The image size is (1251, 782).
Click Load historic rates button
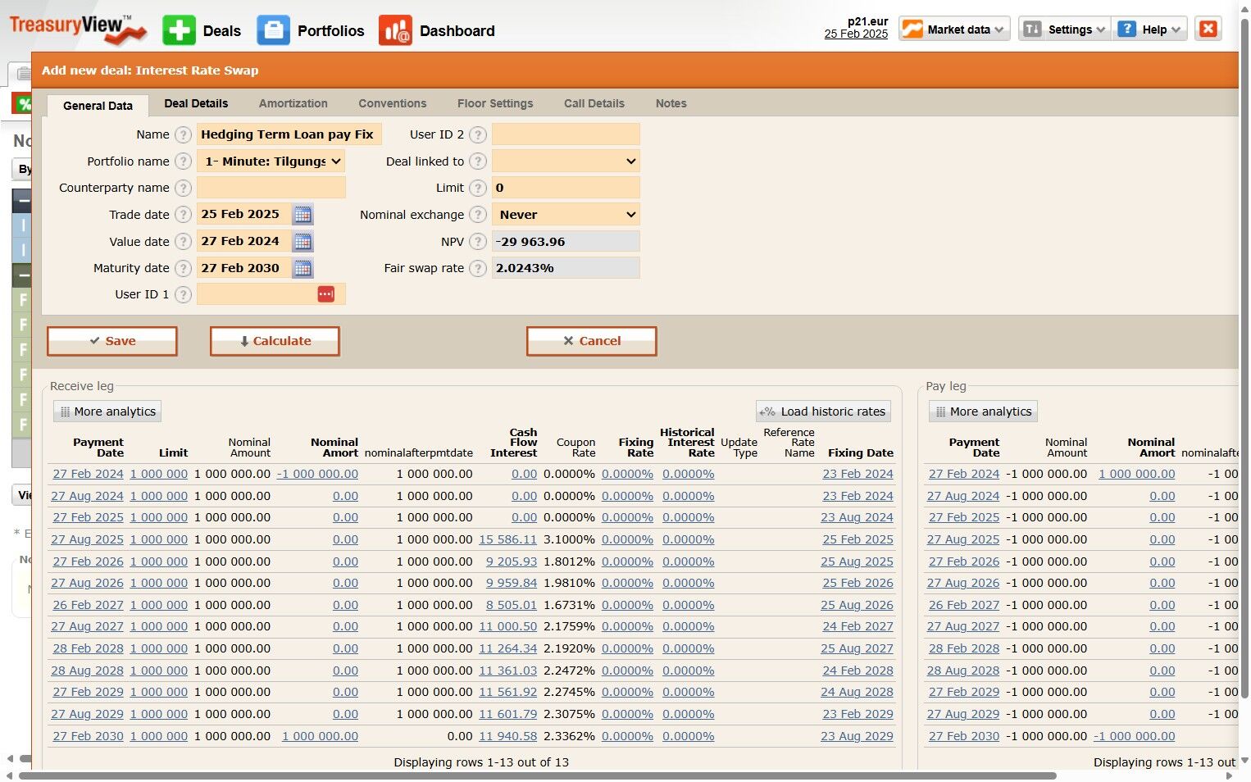point(823,411)
